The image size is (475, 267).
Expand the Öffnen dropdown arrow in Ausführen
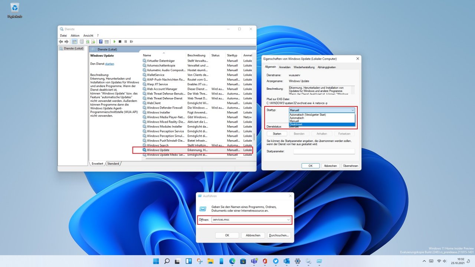tap(288, 220)
